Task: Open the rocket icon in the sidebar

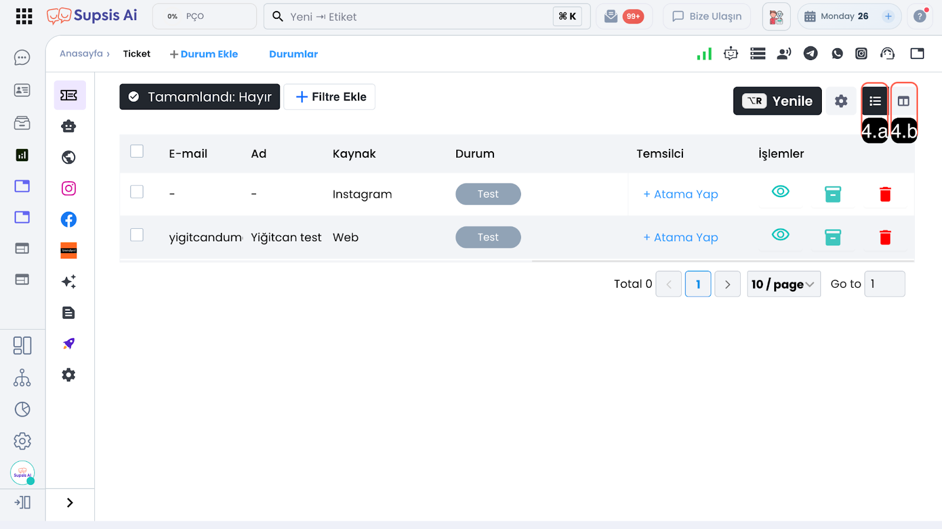Action: click(69, 344)
